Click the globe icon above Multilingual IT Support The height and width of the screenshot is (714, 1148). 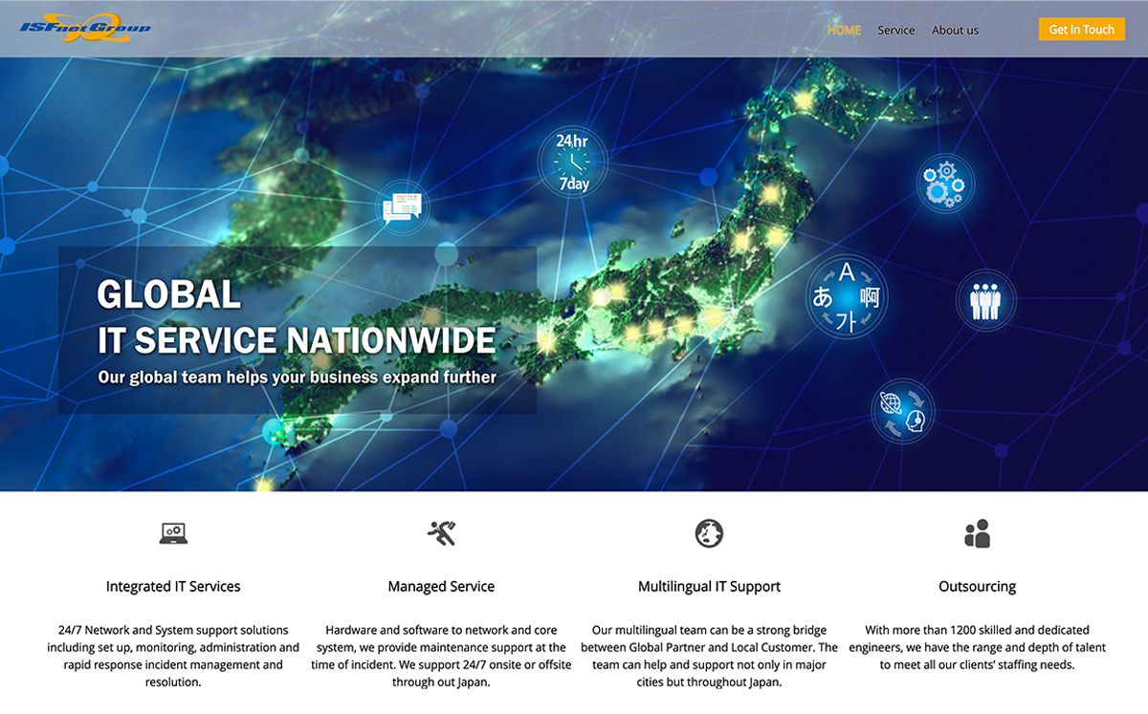coord(709,533)
